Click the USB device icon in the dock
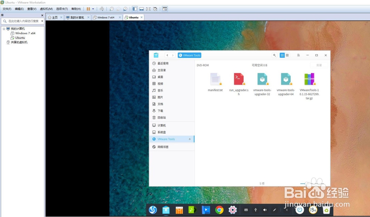The width and height of the screenshot is (370, 217). [x=256, y=210]
